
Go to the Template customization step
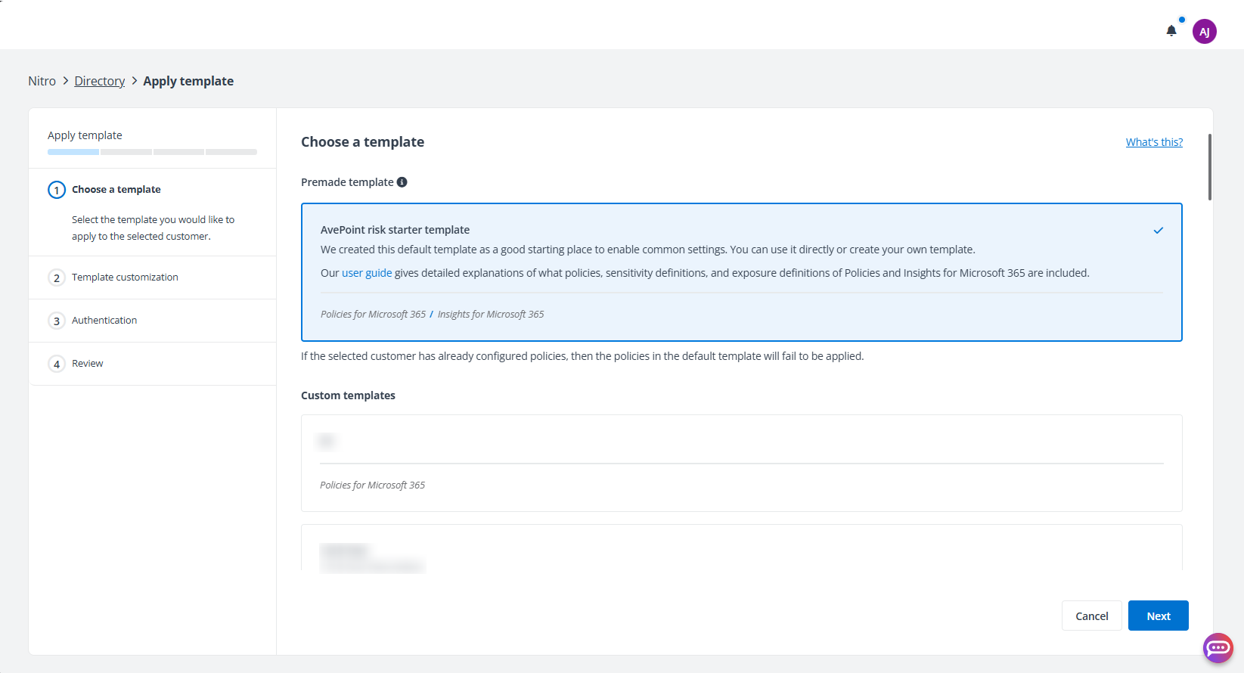pos(125,278)
